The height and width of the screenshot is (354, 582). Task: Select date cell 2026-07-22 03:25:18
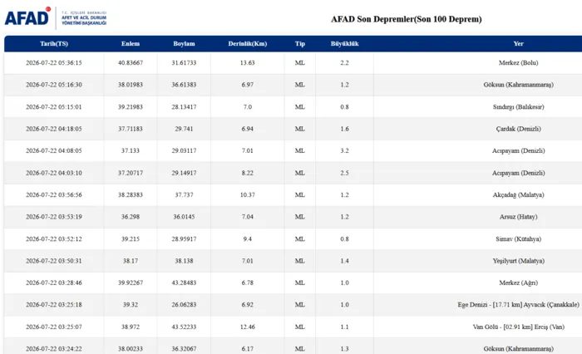tap(54, 305)
